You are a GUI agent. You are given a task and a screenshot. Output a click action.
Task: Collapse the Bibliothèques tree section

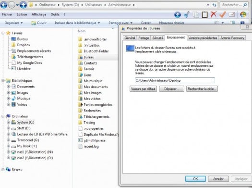3,80
